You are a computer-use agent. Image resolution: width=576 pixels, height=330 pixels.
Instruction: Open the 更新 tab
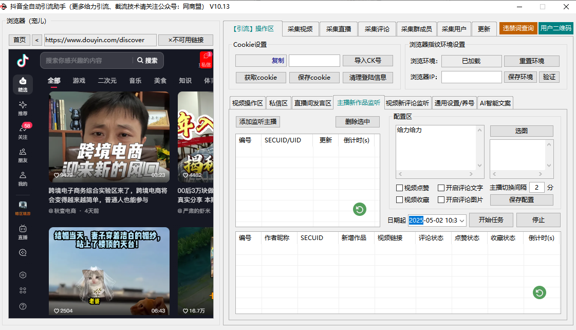(484, 29)
